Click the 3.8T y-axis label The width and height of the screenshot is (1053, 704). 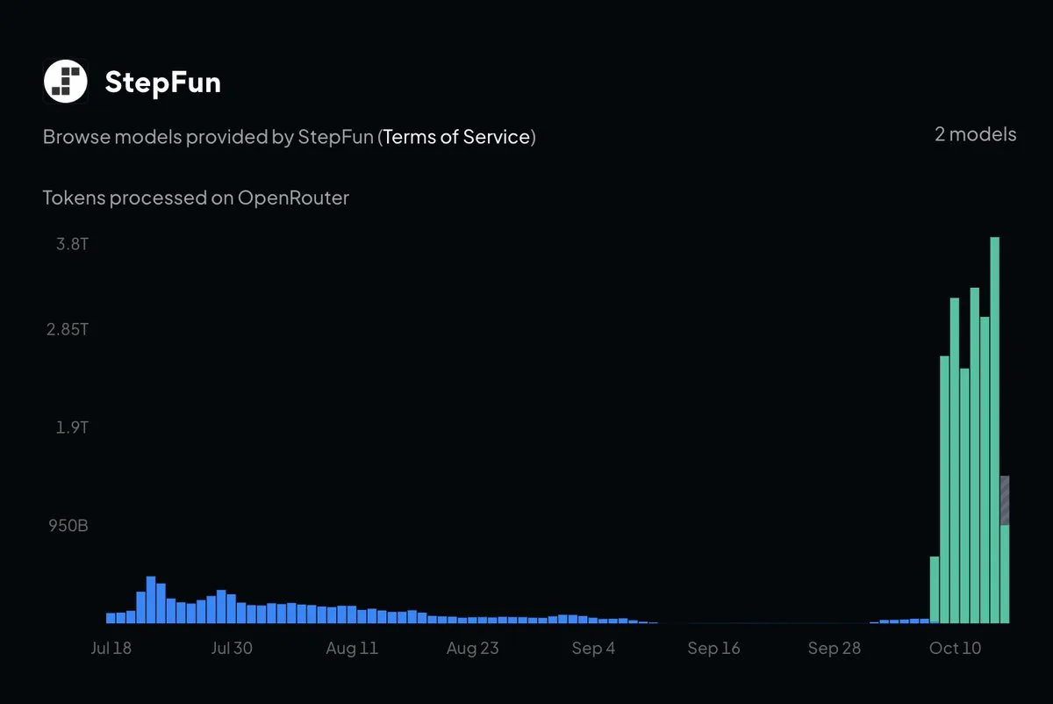72,243
